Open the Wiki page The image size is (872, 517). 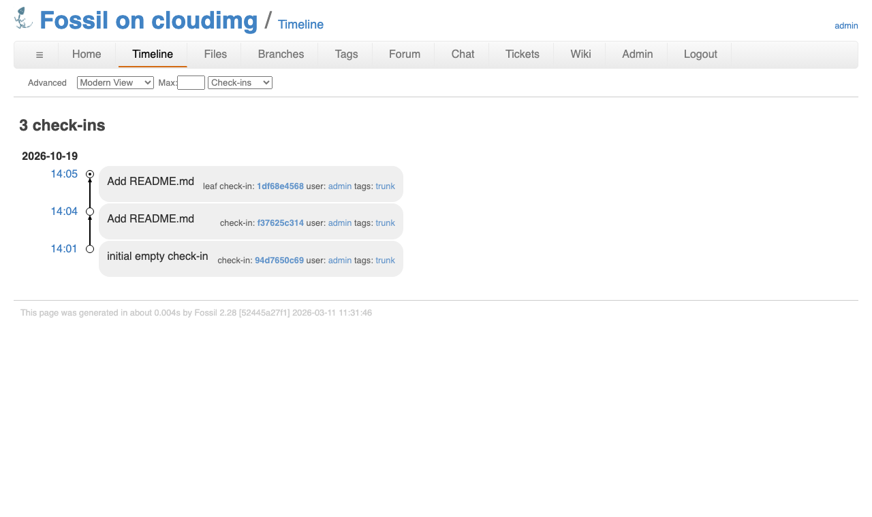tap(580, 54)
